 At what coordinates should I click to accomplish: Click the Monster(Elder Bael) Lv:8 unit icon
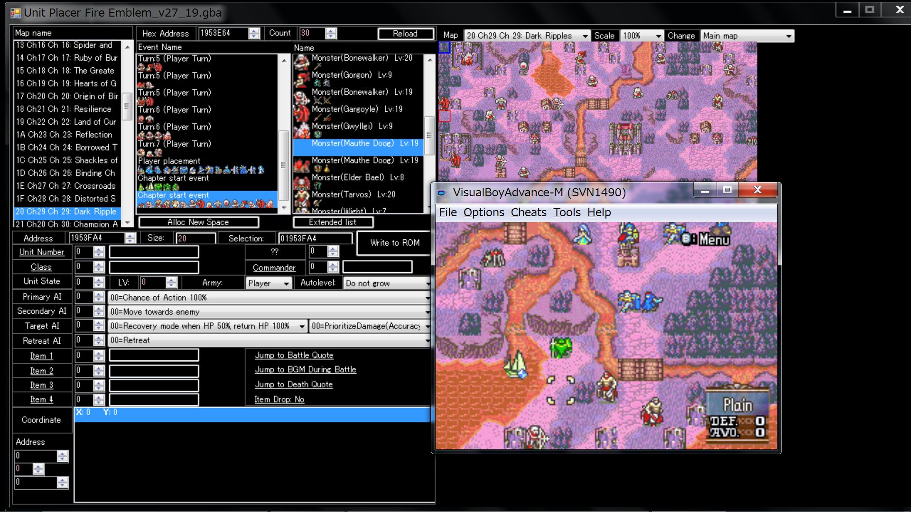[302, 182]
